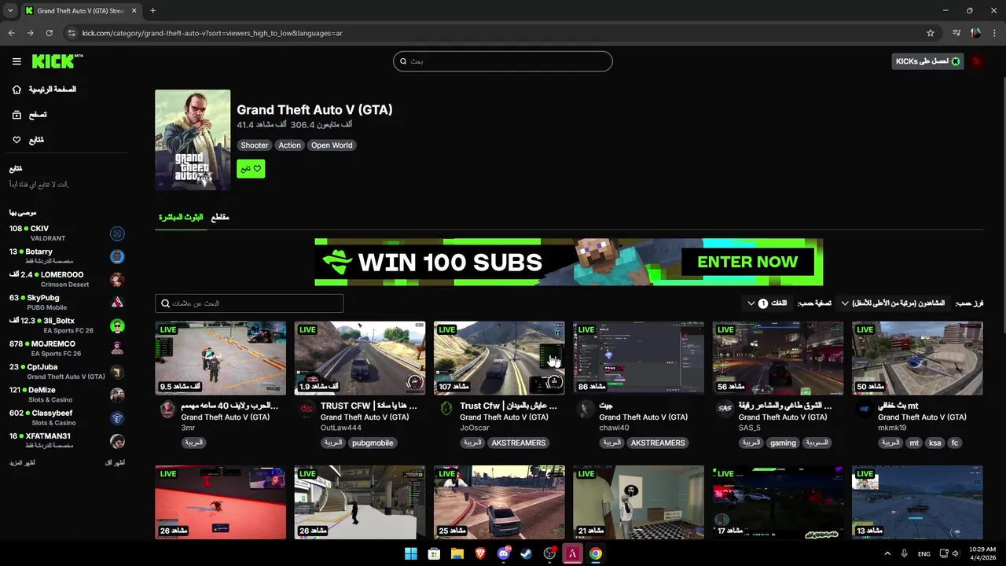
Task: Click the gaming tag under SAS_5
Action: coord(783,443)
